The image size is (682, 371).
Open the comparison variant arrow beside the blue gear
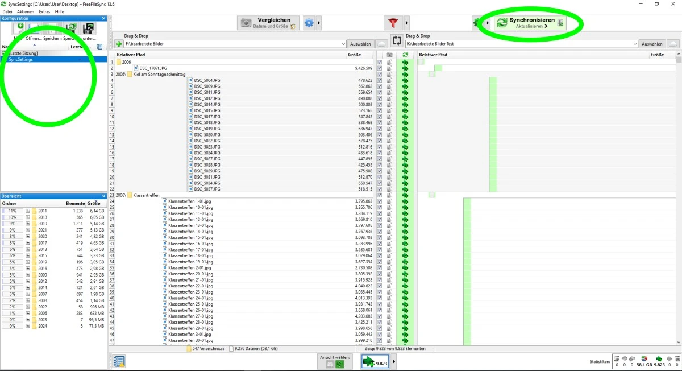[x=319, y=23]
